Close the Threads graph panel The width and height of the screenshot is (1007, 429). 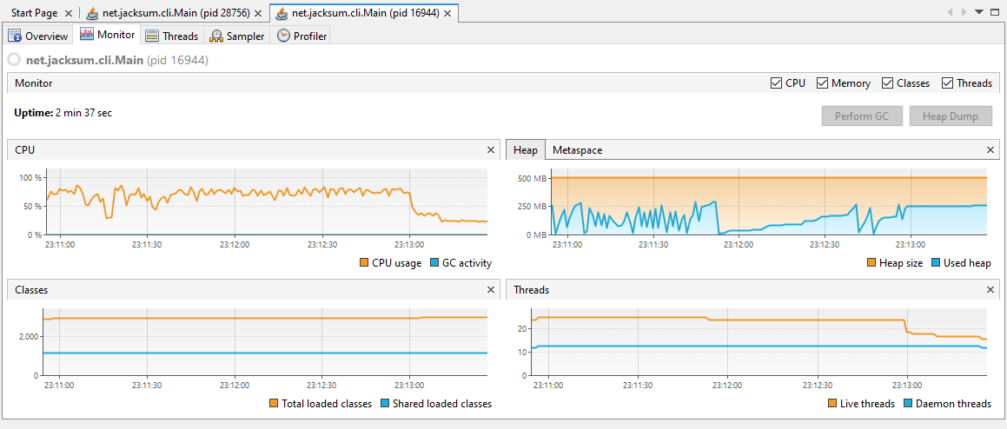click(990, 290)
